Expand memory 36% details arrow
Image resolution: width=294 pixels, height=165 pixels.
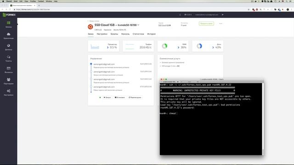pos(178,47)
